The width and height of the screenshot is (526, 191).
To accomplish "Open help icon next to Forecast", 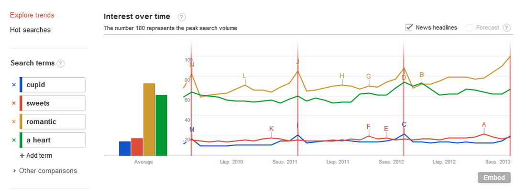I will point(507,28).
